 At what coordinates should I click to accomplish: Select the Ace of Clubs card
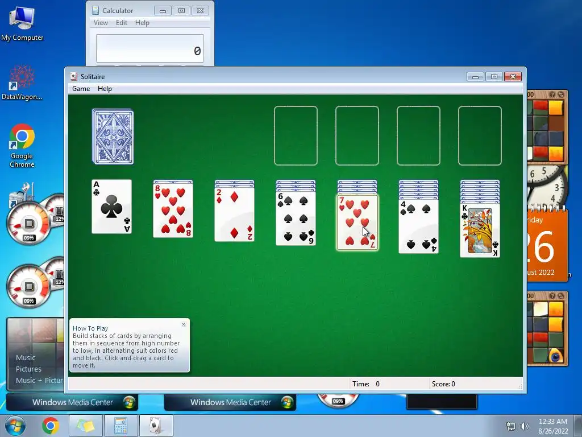coord(112,207)
